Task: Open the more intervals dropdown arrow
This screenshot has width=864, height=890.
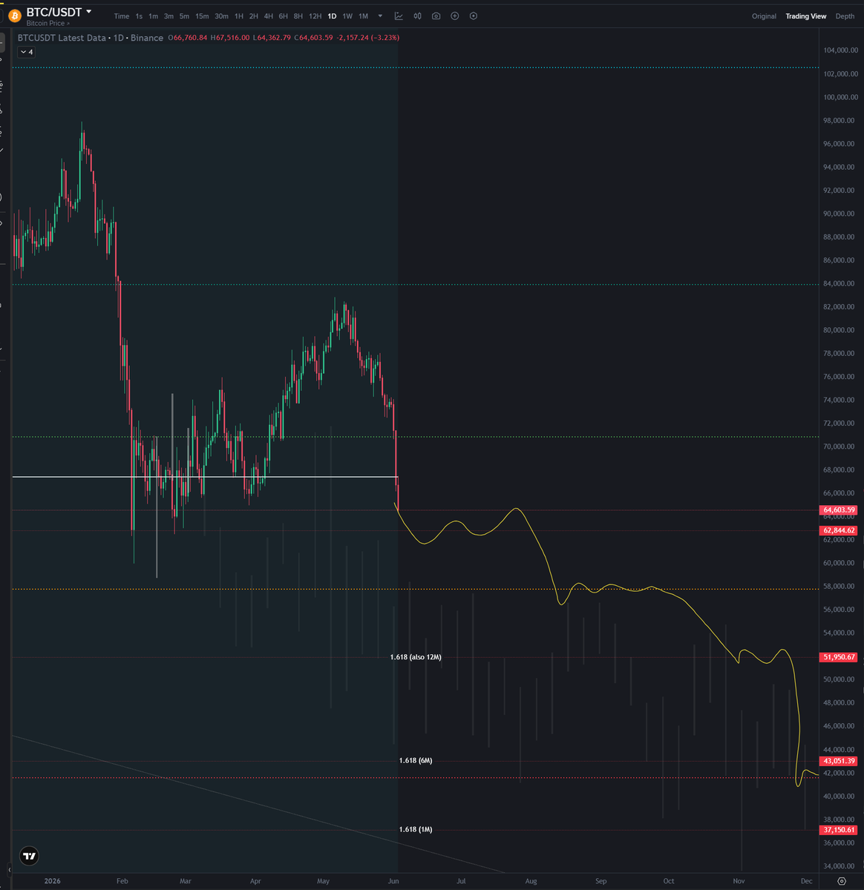Action: tap(380, 16)
